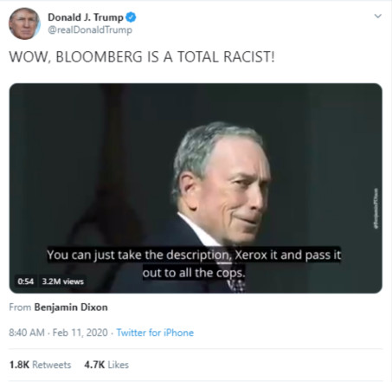
Task: Open the 8:40 AM timestamp
Action: pyautogui.click(x=27, y=333)
